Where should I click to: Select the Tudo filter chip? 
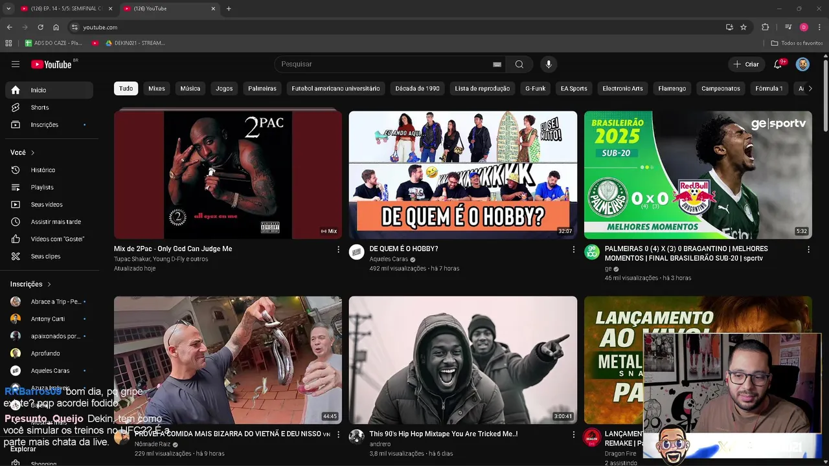click(x=126, y=89)
